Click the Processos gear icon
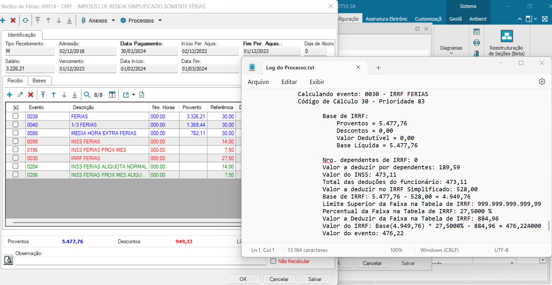 [123, 20]
